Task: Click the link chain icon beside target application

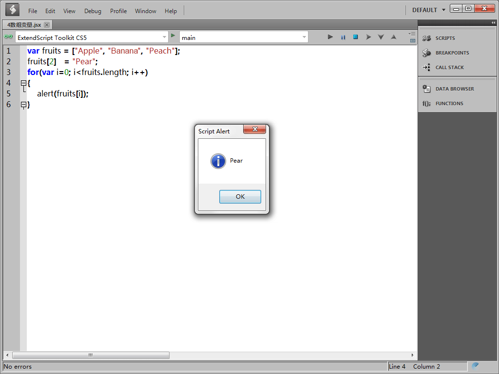Action: (9, 37)
